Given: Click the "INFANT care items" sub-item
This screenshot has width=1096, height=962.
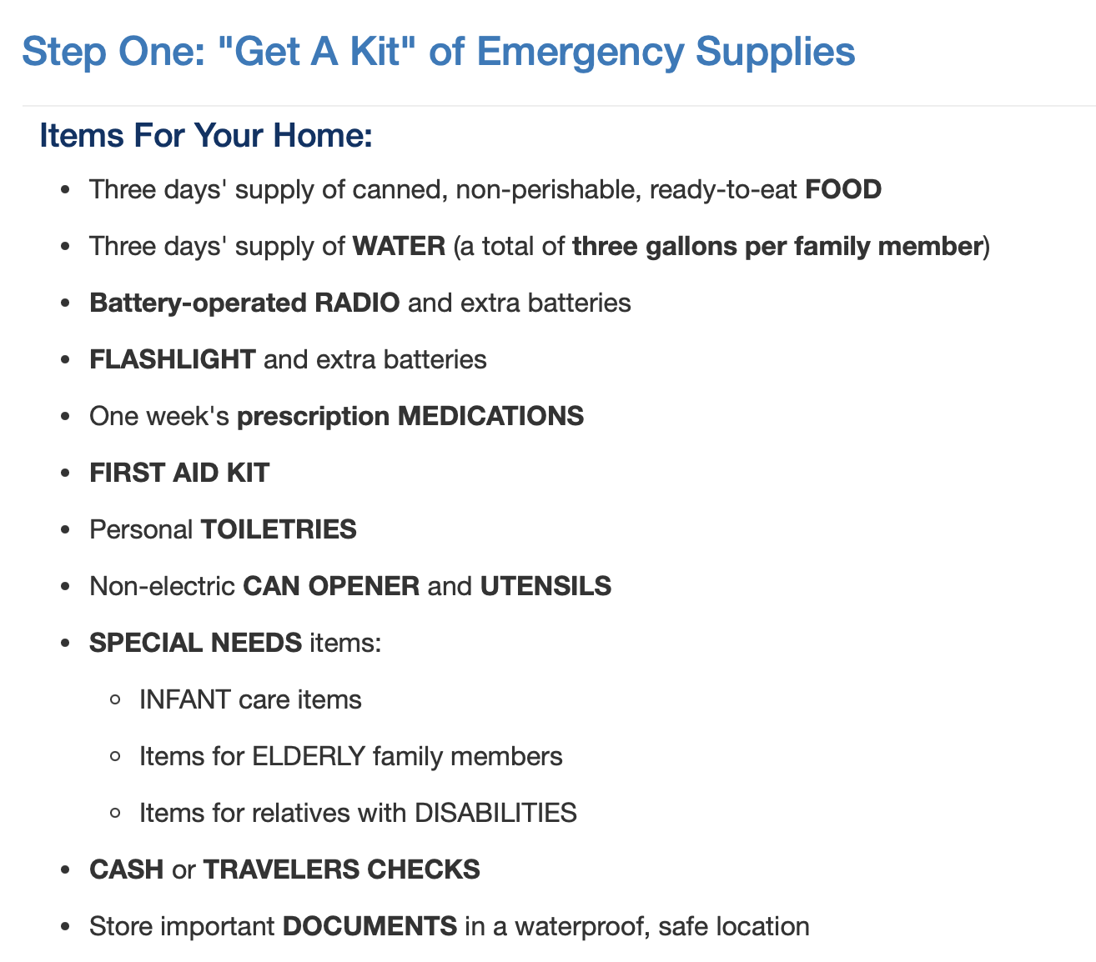Looking at the screenshot, I should (250, 699).
